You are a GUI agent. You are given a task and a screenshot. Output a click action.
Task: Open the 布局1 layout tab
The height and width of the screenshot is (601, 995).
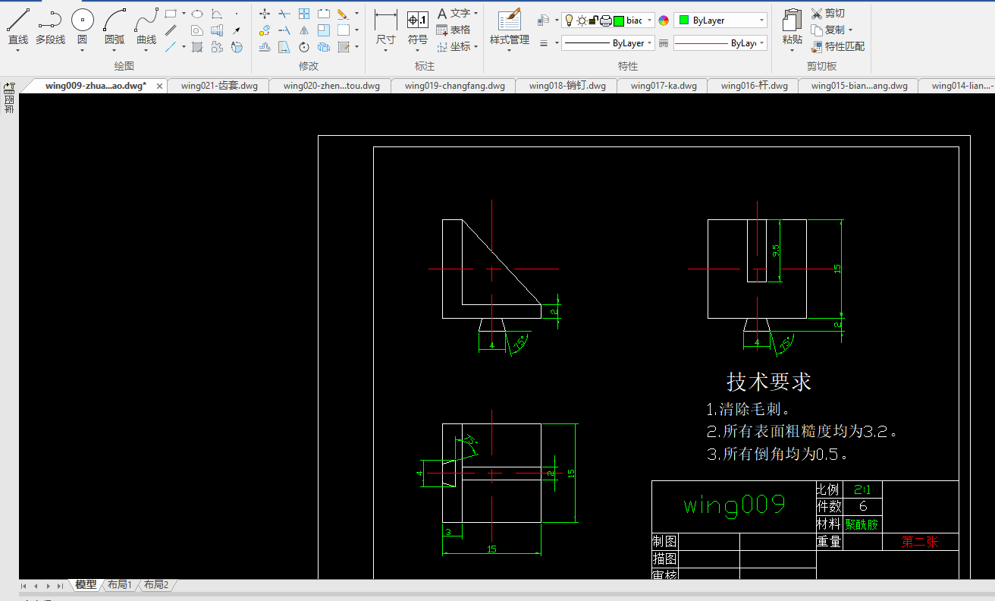tap(119, 584)
